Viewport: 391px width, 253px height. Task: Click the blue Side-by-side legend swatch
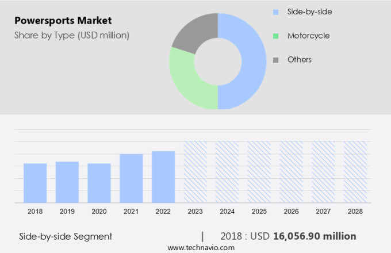(276, 11)
